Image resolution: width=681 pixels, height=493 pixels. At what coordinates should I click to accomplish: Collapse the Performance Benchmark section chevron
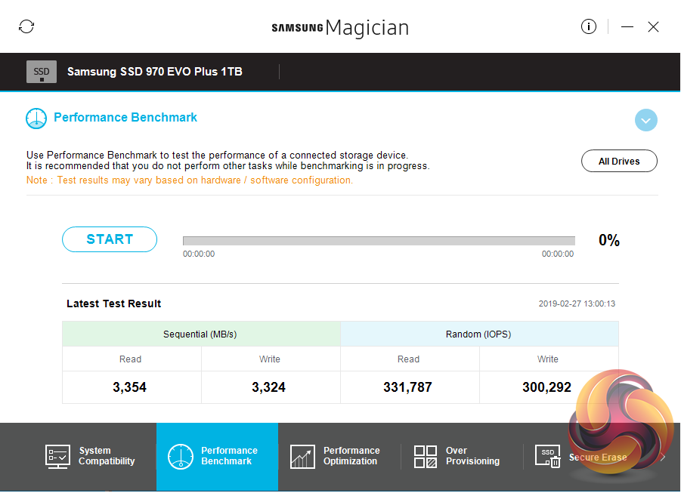coord(646,119)
